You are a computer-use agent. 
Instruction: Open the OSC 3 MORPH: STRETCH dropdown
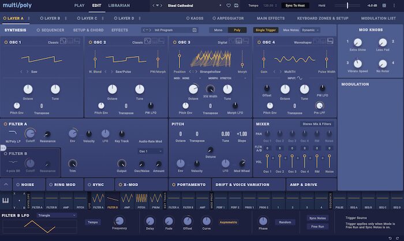[227, 78]
